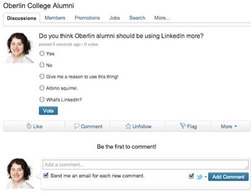Click the thumbs-up Like icon

tap(29, 126)
